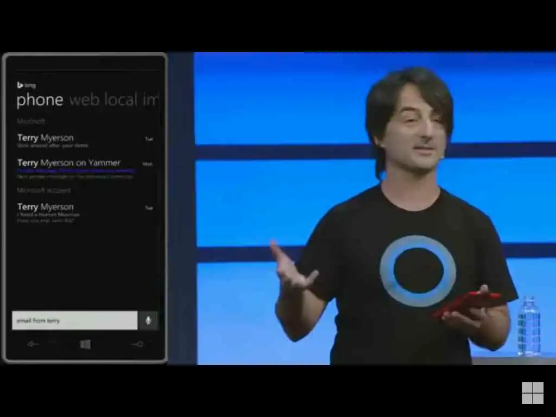
Task: Tap the phone's Back arrow button
Action: tap(33, 344)
